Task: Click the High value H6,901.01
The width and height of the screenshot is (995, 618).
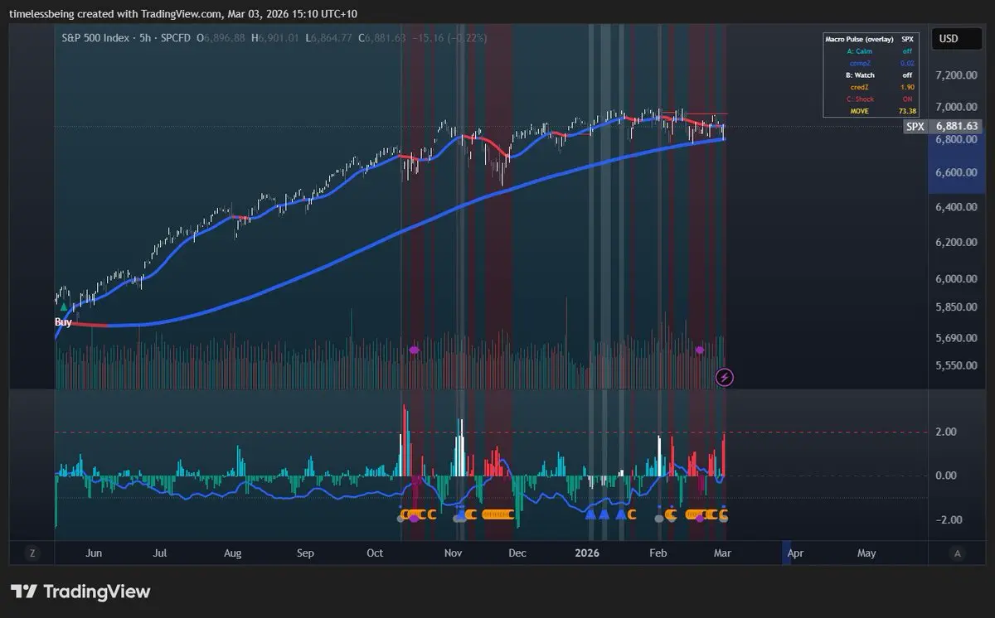Action: tap(274, 38)
